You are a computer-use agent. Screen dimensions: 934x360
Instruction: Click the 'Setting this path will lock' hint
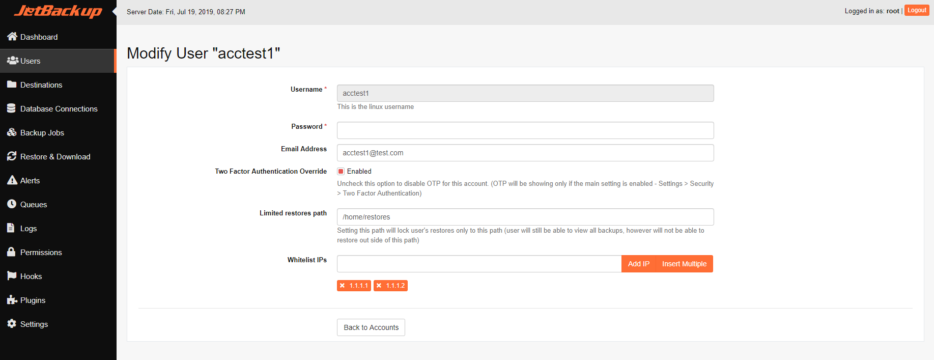tap(521, 235)
